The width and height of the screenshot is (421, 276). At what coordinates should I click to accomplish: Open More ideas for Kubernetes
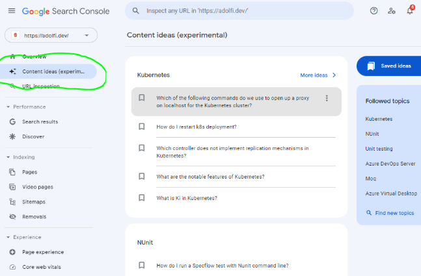(x=318, y=75)
